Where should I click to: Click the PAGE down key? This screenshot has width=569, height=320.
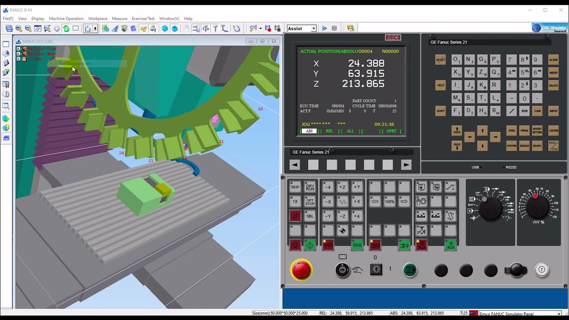tap(457, 146)
